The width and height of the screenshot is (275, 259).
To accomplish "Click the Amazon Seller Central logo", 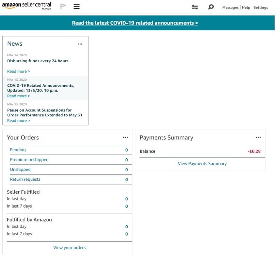I will pos(27,6).
